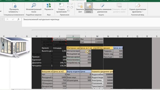Confirm entry with the checkmark formula bar button
Viewport: 160px width, 90px height.
13,19
